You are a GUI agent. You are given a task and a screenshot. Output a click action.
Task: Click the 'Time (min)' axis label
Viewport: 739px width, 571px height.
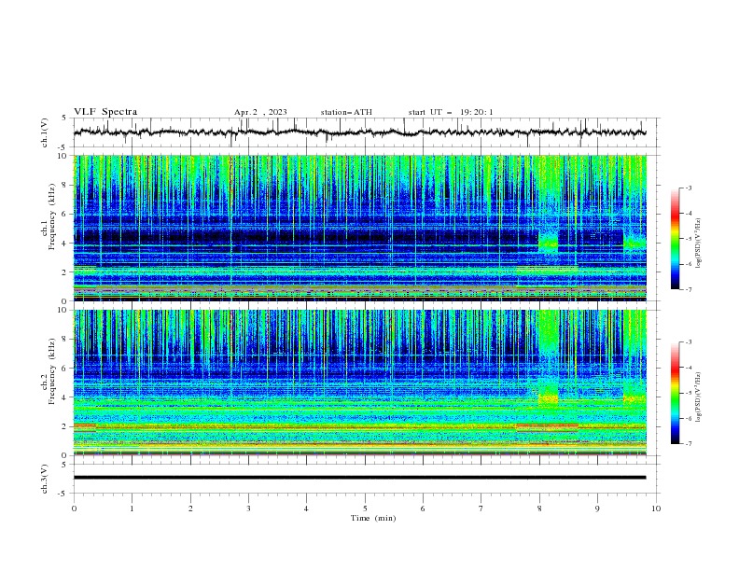373,518
